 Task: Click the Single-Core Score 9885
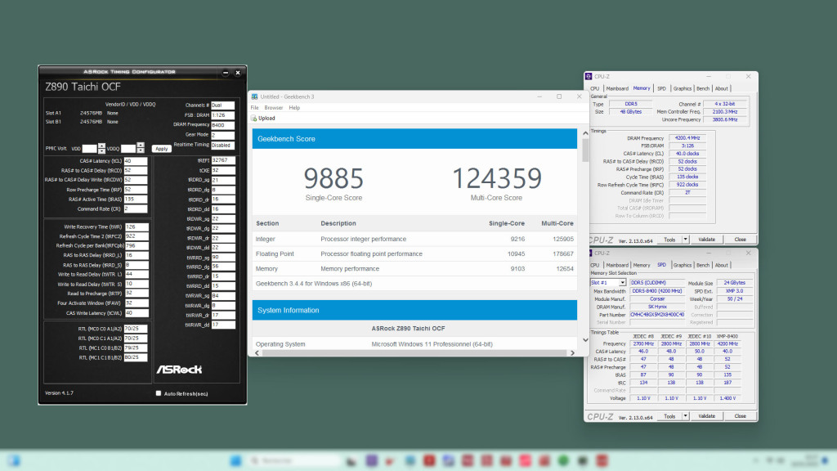coord(333,178)
